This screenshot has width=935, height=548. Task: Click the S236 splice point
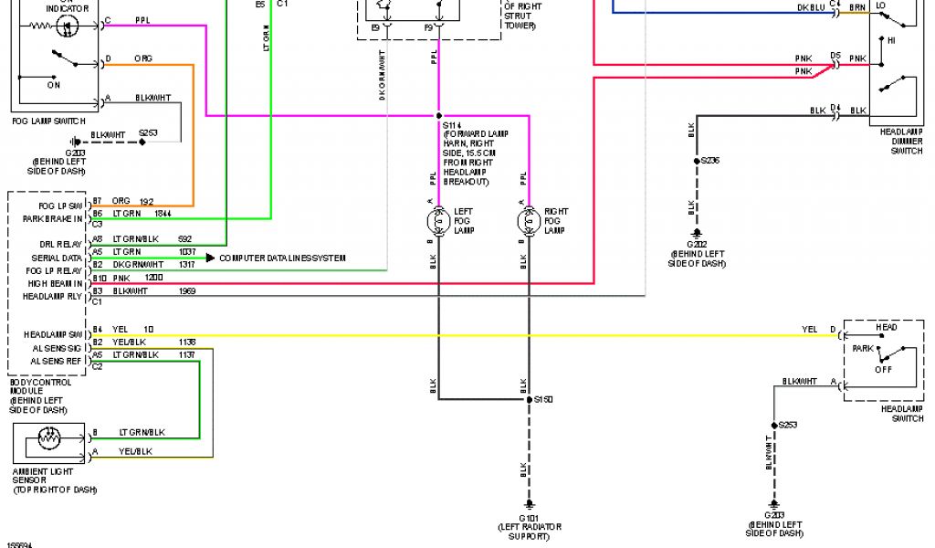click(696, 161)
